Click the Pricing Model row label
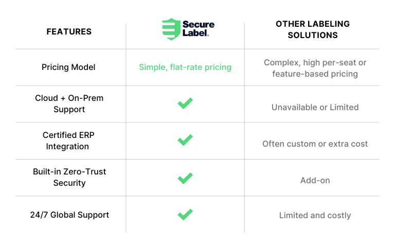The image size is (395, 246). point(68,67)
